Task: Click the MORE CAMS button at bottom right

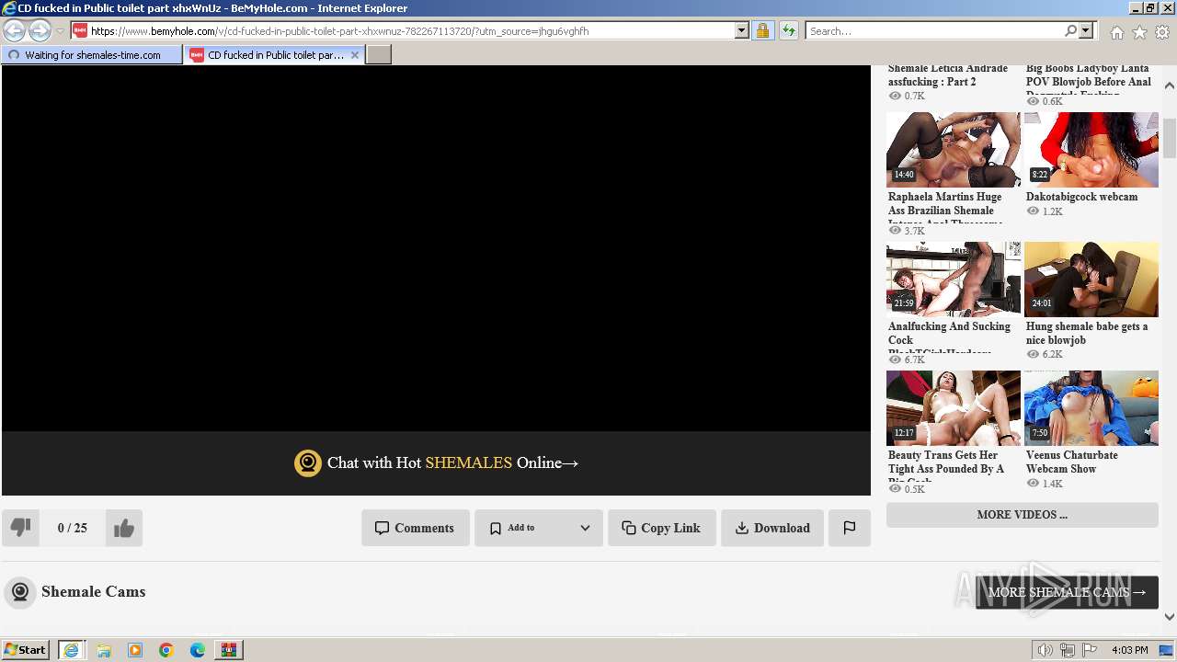Action: coord(1067,592)
